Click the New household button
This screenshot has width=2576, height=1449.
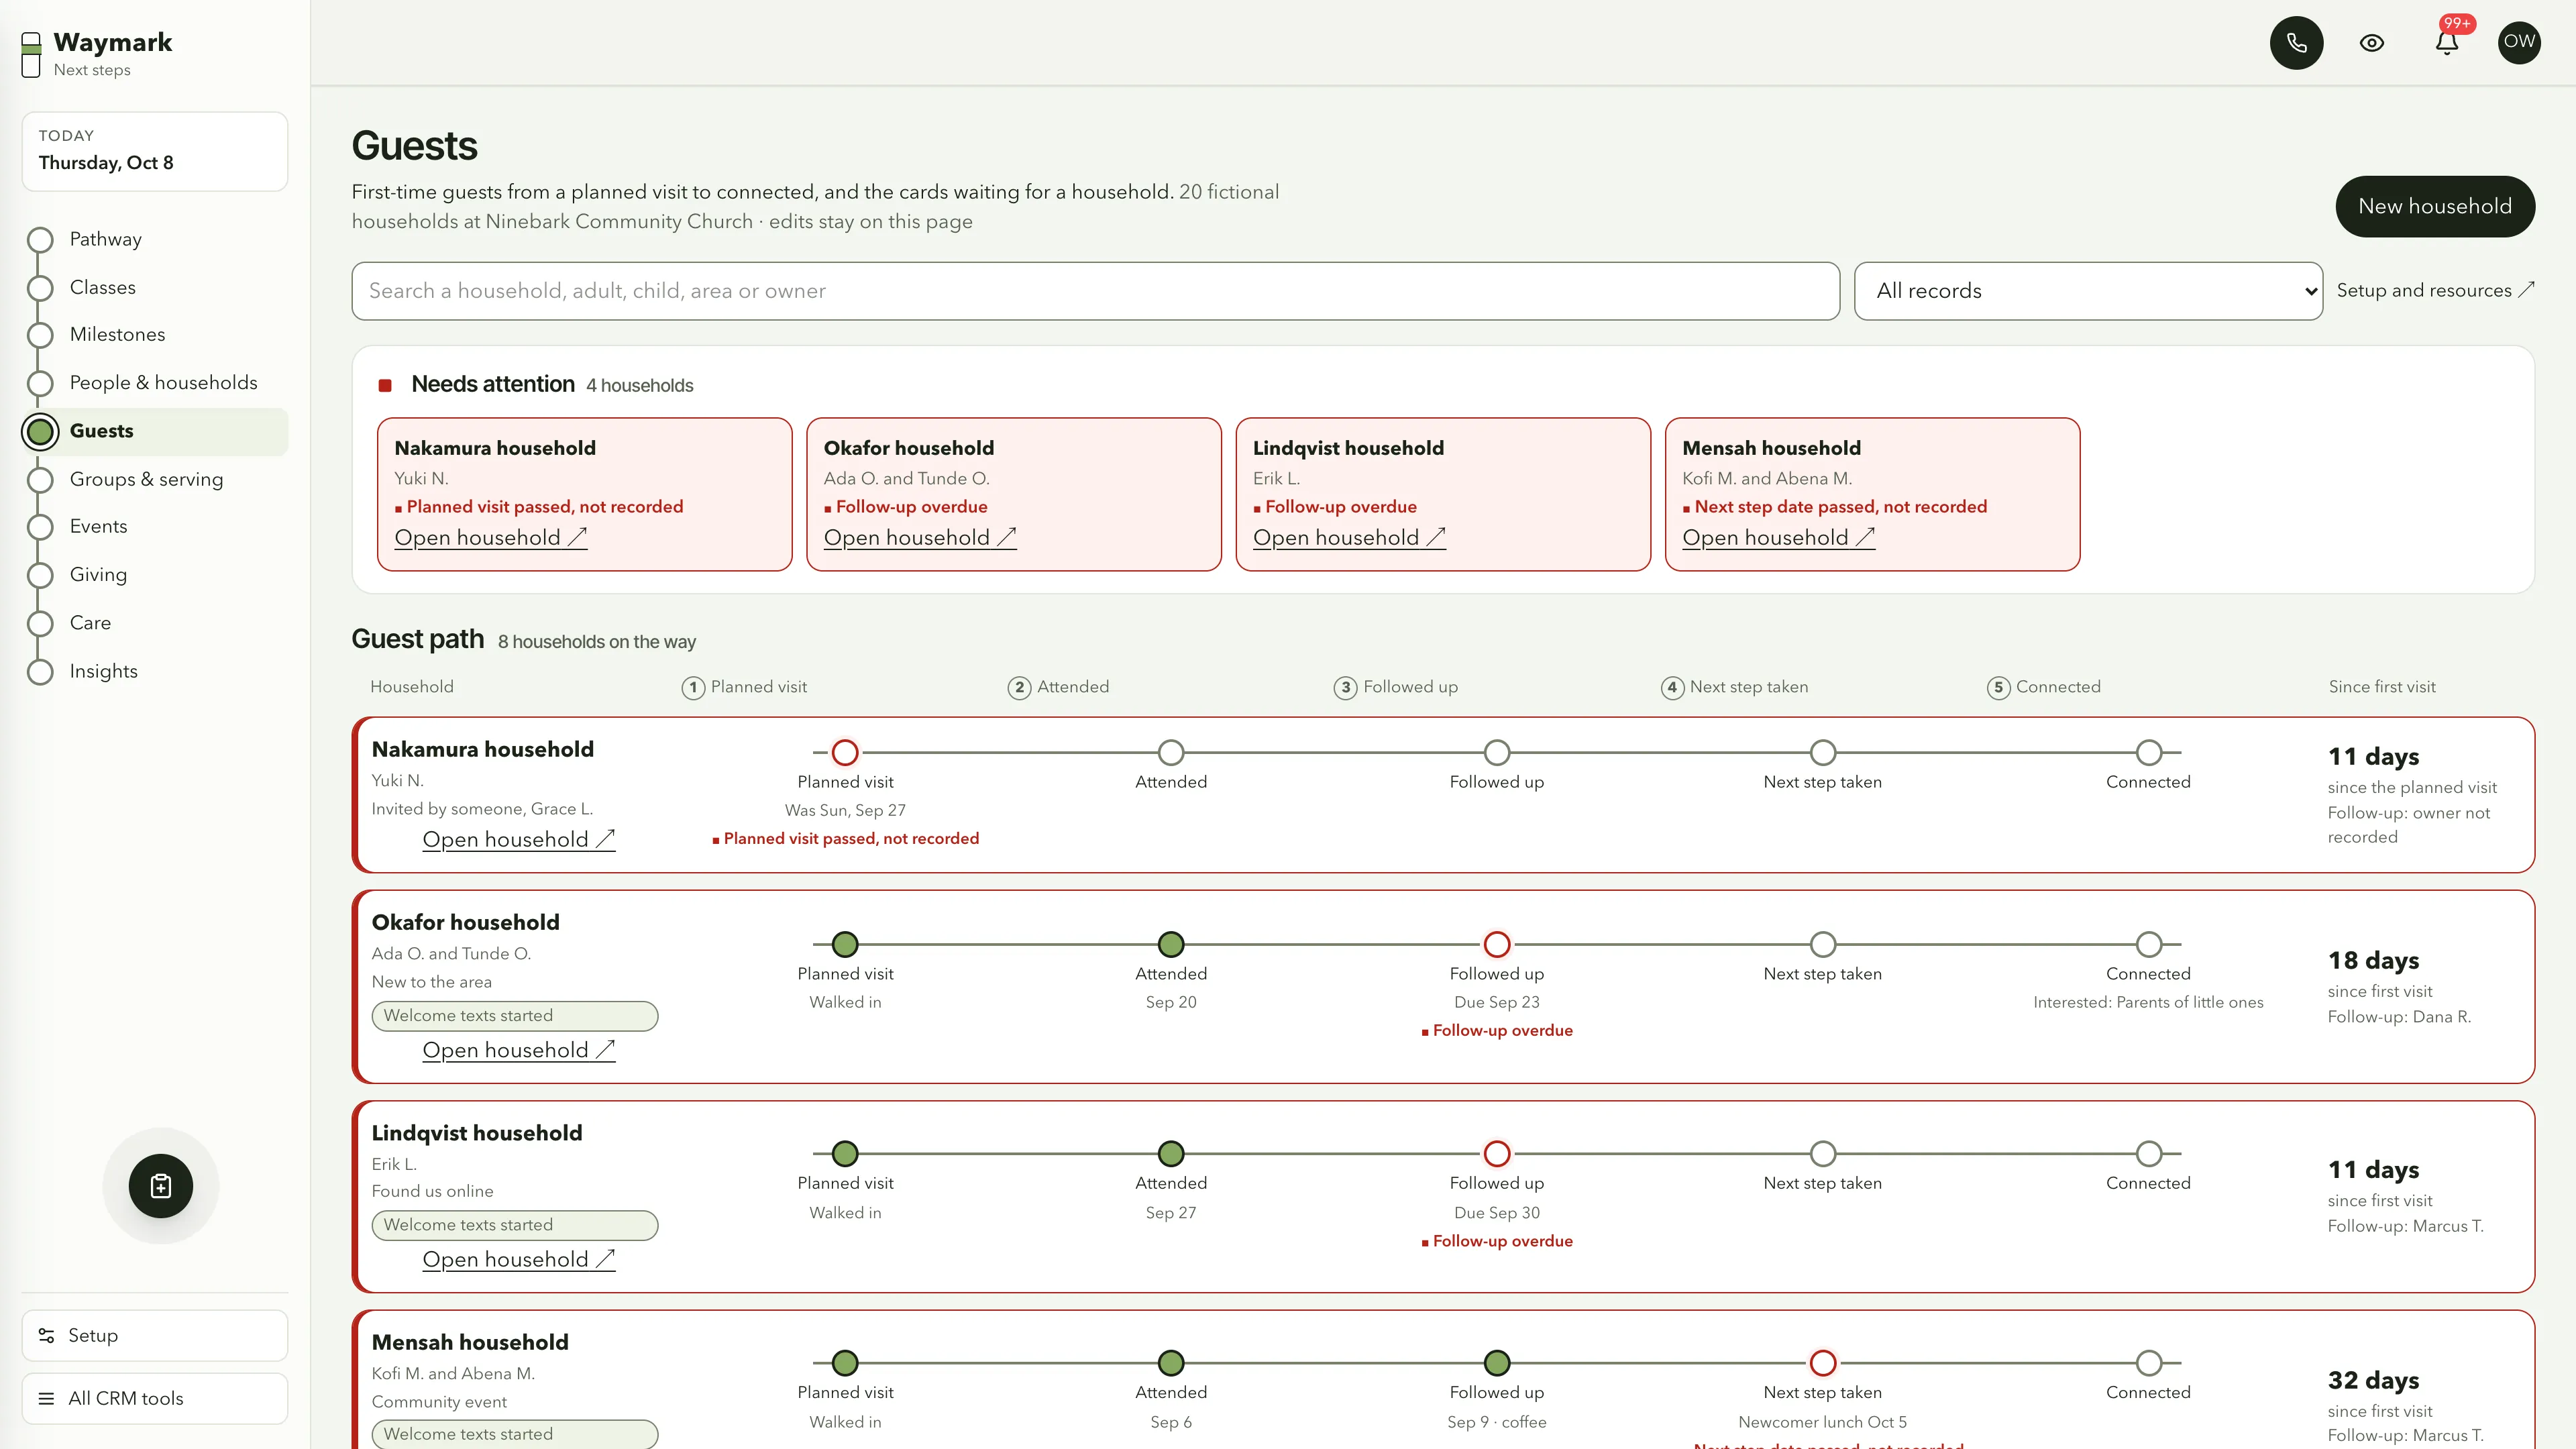pyautogui.click(x=2434, y=206)
